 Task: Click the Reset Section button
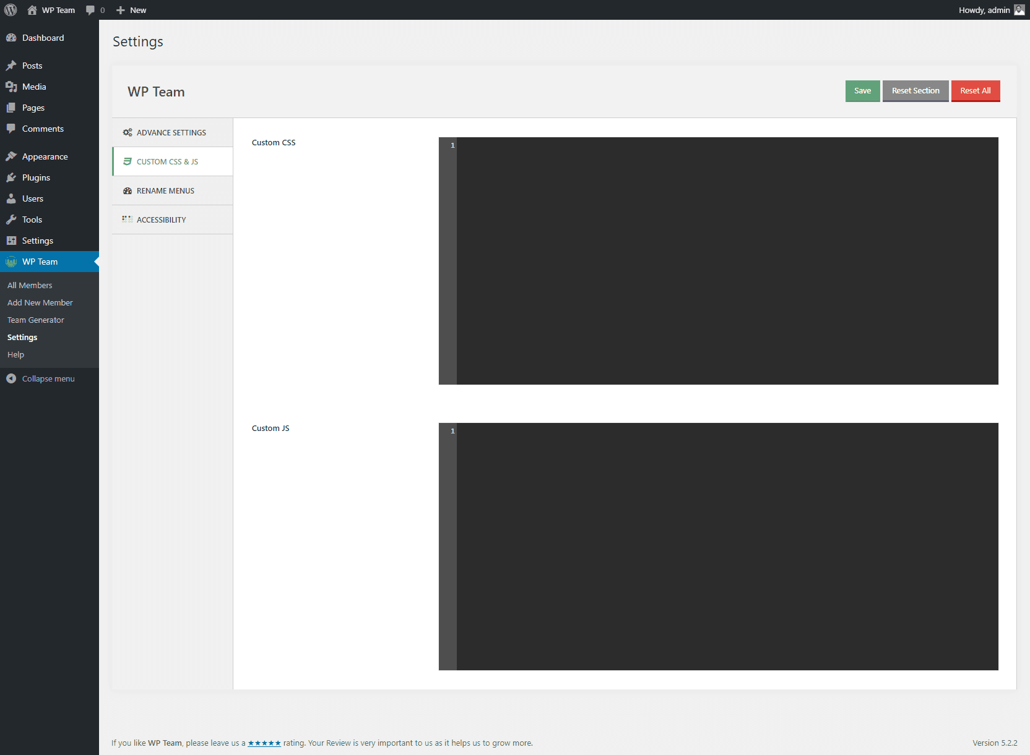coord(915,91)
